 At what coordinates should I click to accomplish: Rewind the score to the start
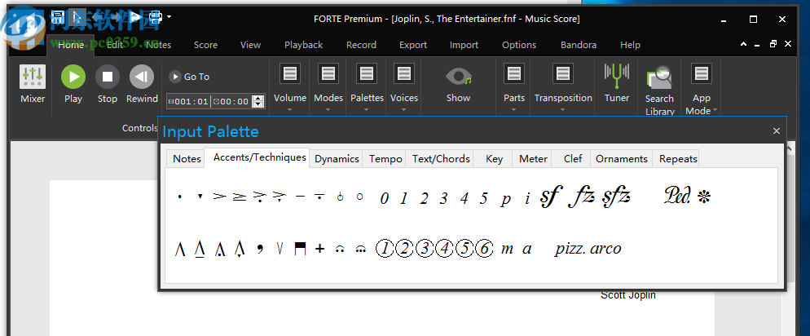tap(142, 84)
